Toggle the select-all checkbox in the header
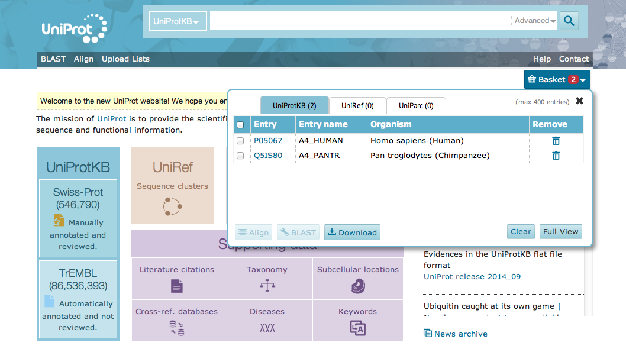Image resolution: width=626 pixels, height=352 pixels. (x=240, y=124)
